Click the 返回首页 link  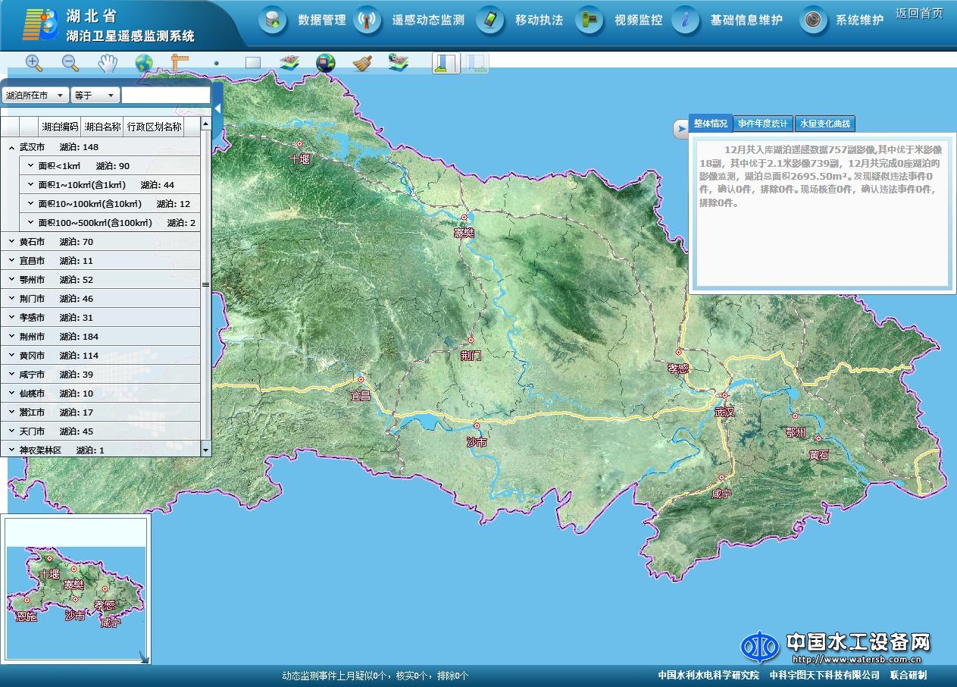point(919,14)
